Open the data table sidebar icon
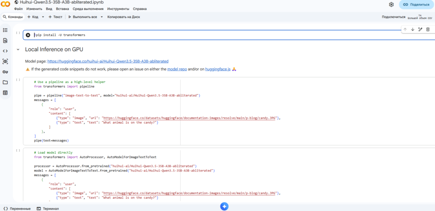This screenshot has height=211, width=435. tap(5, 93)
